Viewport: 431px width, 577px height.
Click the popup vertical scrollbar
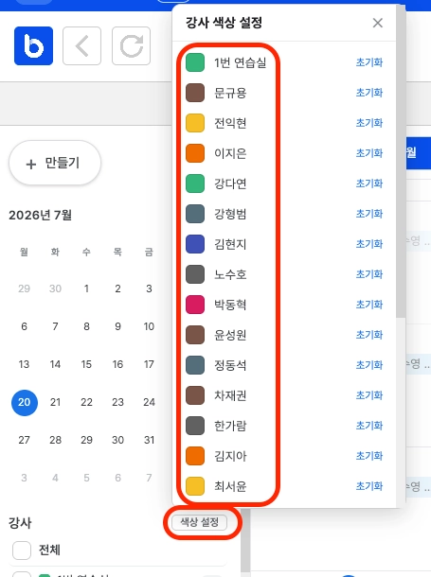pos(401,162)
